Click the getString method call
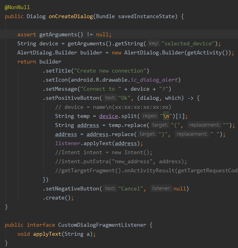 point(129,43)
